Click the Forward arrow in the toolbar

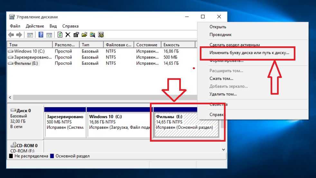[19, 35]
